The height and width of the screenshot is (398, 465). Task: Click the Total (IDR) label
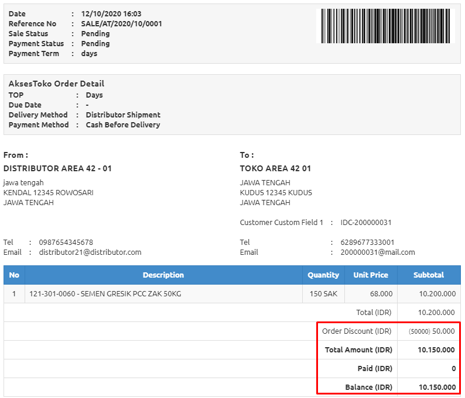tap(374, 313)
